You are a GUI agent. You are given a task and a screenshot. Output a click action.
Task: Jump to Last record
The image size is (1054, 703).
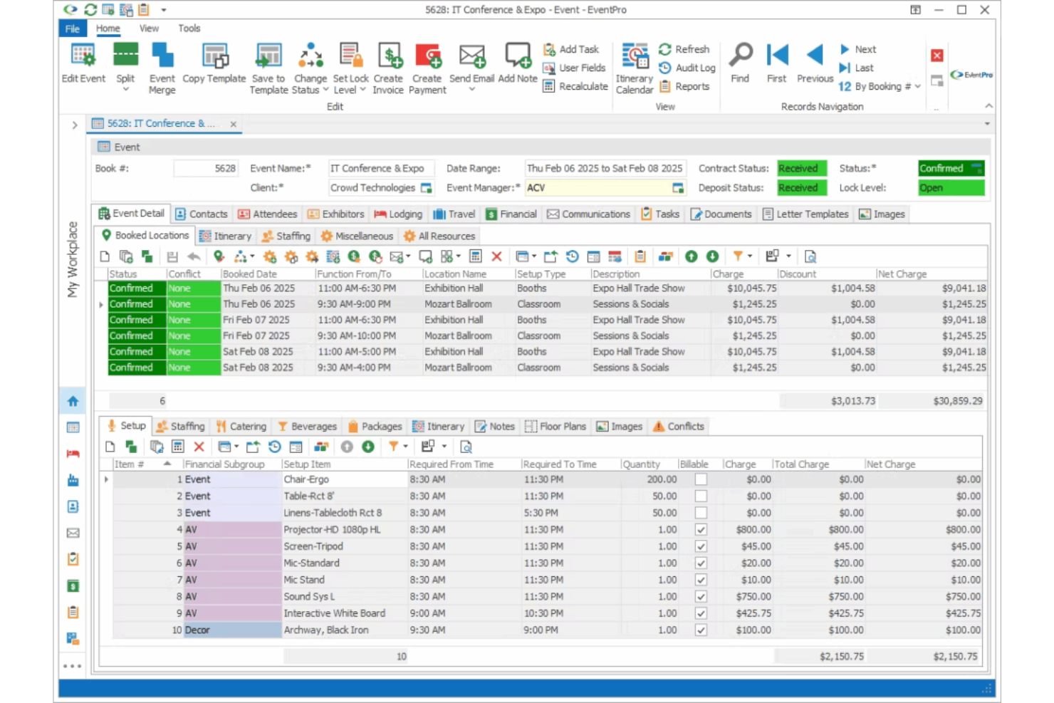point(856,68)
